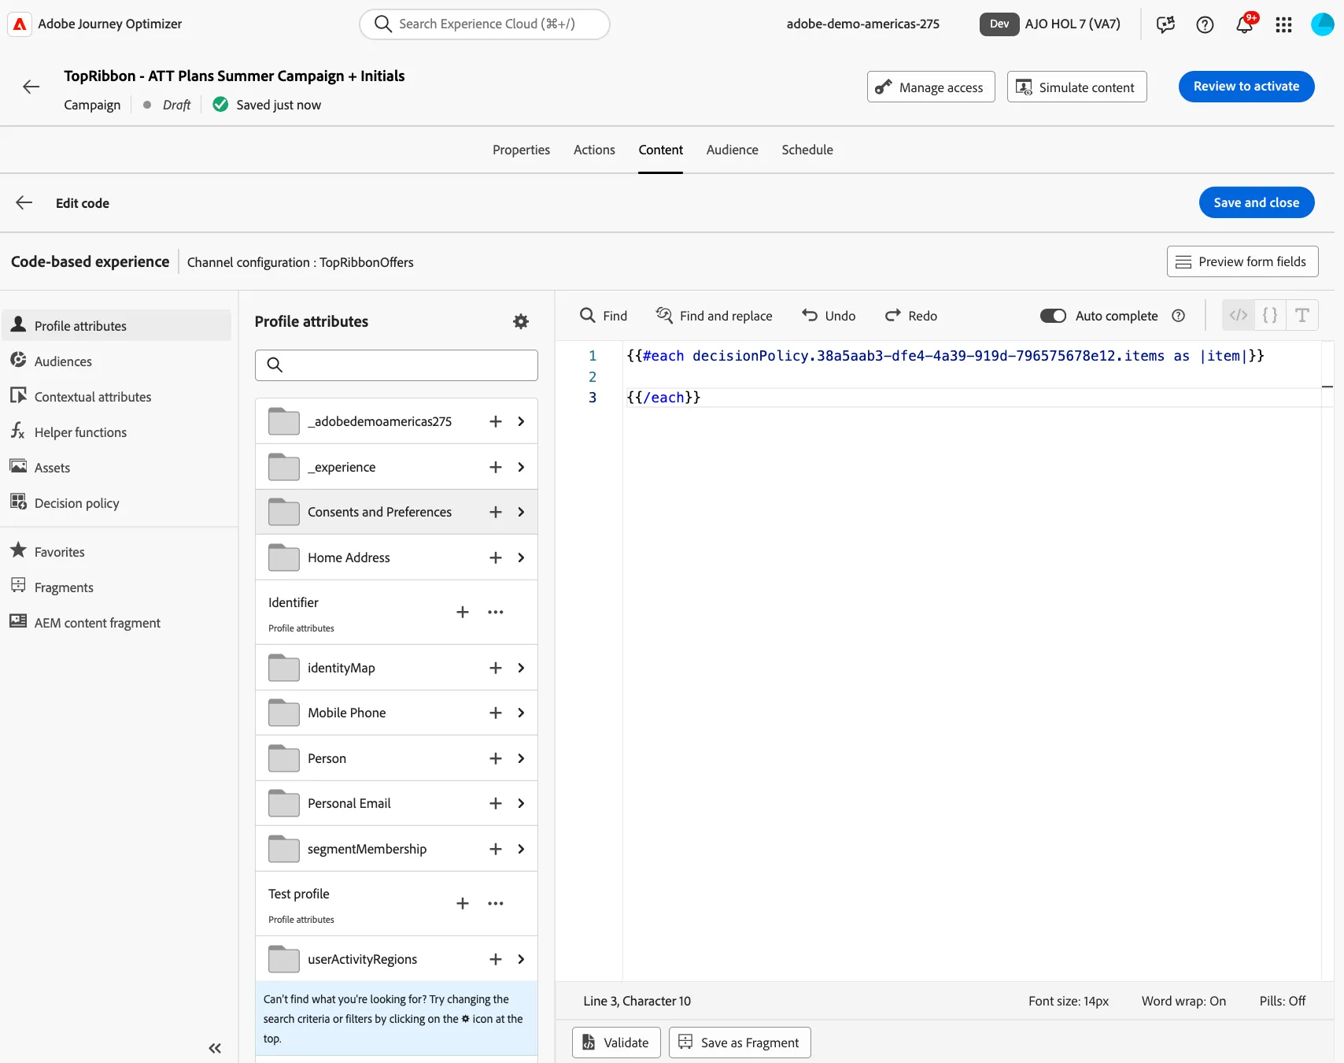Open the help question mark icon
This screenshot has width=1344, height=1063.
(1205, 24)
